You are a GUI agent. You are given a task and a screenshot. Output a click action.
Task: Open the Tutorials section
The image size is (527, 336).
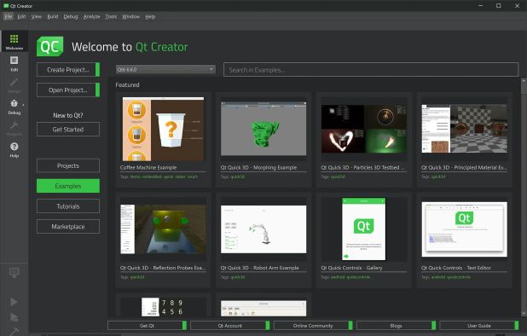(x=68, y=206)
